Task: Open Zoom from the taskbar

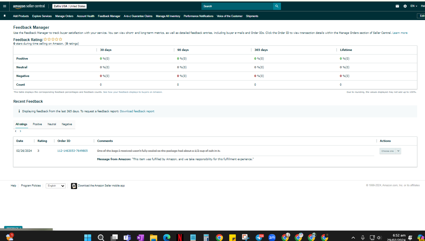Action: point(272,238)
